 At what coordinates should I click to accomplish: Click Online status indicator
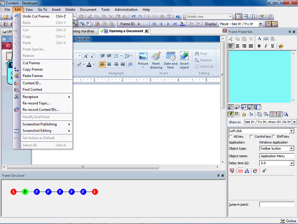pos(288,221)
